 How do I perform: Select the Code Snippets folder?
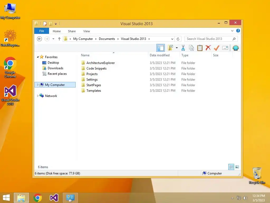coord(97,68)
